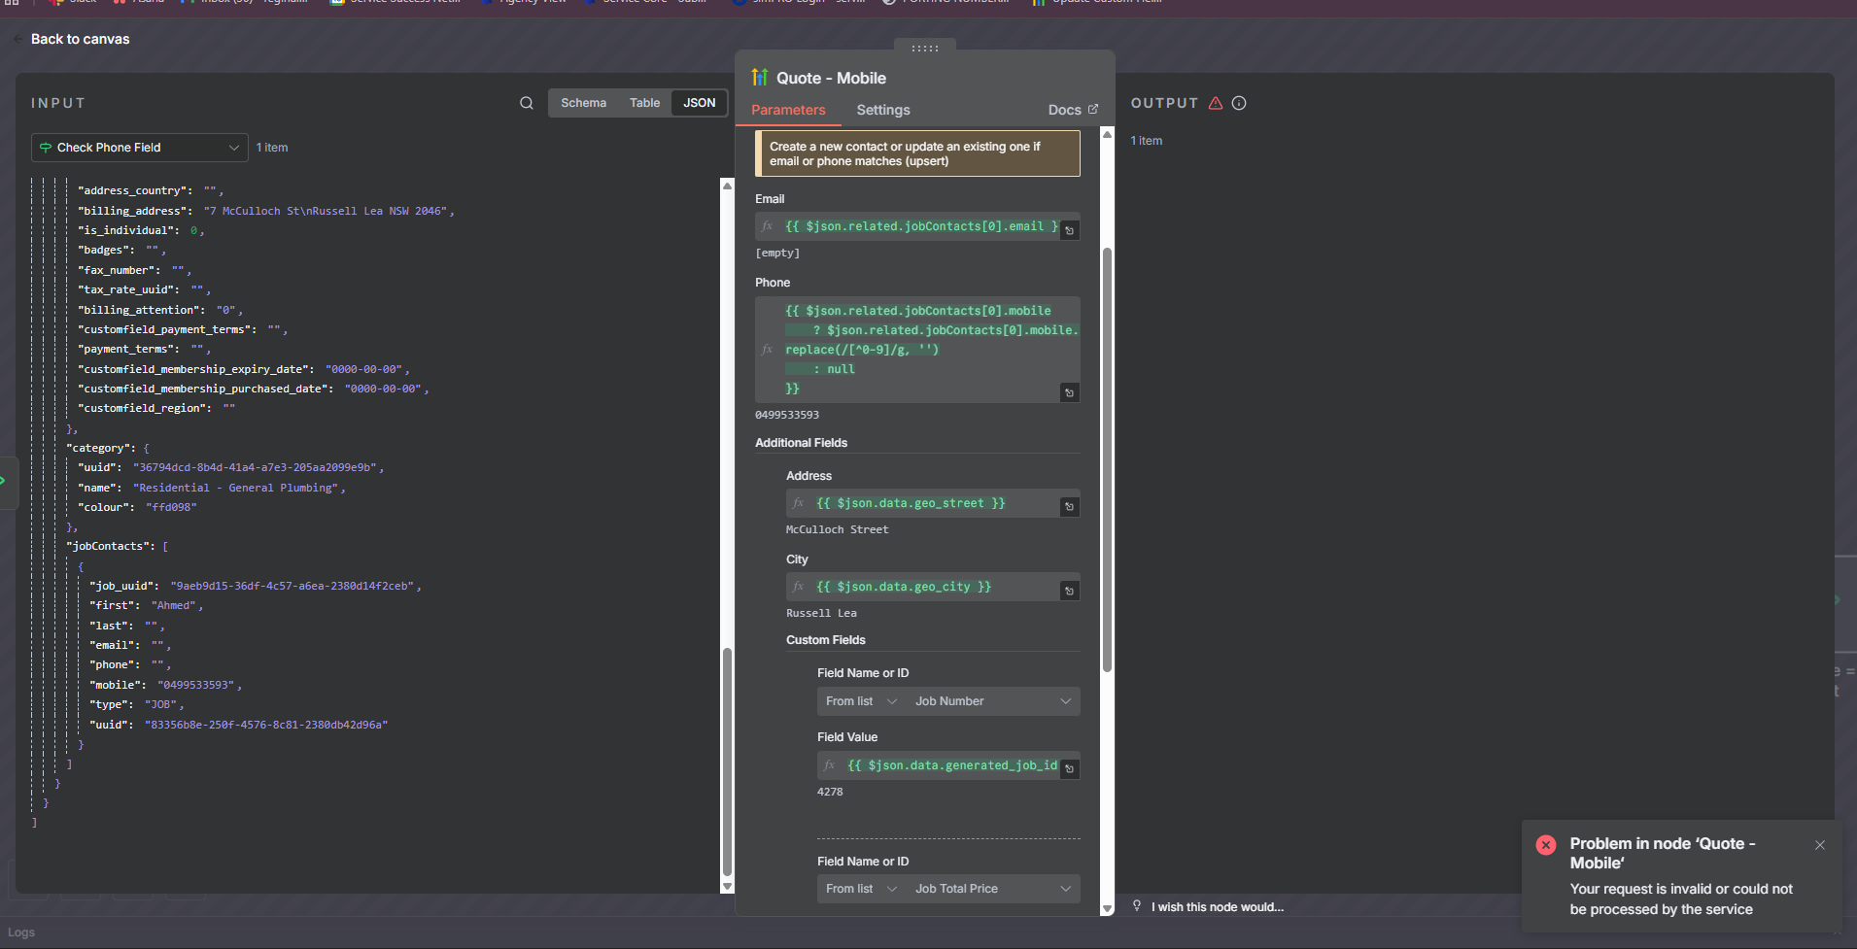Go back to canvas
The width and height of the screenshot is (1857, 949).
[80, 39]
